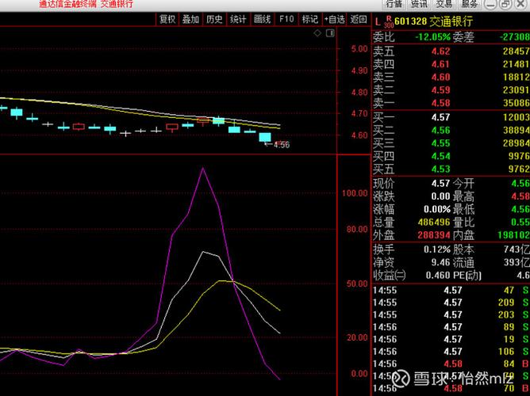Click 外盘 value 288394

pos(434,235)
